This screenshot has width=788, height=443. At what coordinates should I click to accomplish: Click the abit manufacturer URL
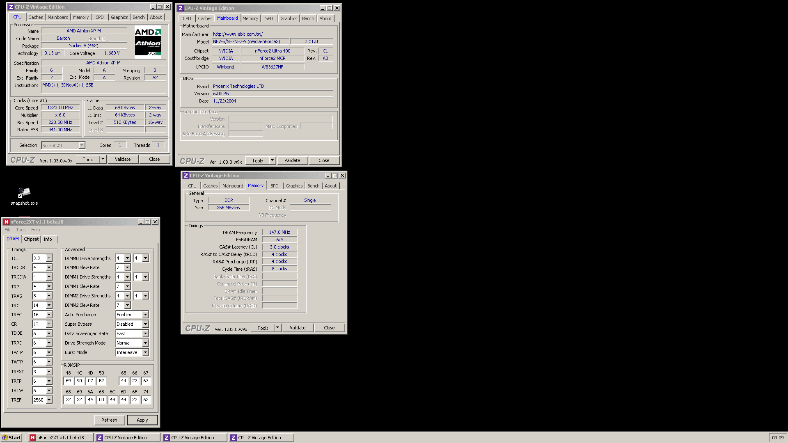click(272, 34)
